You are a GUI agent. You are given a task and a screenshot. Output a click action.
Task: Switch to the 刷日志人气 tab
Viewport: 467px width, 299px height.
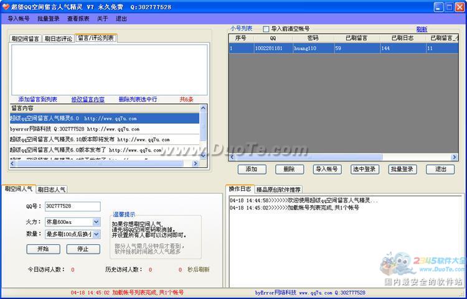tap(52, 190)
